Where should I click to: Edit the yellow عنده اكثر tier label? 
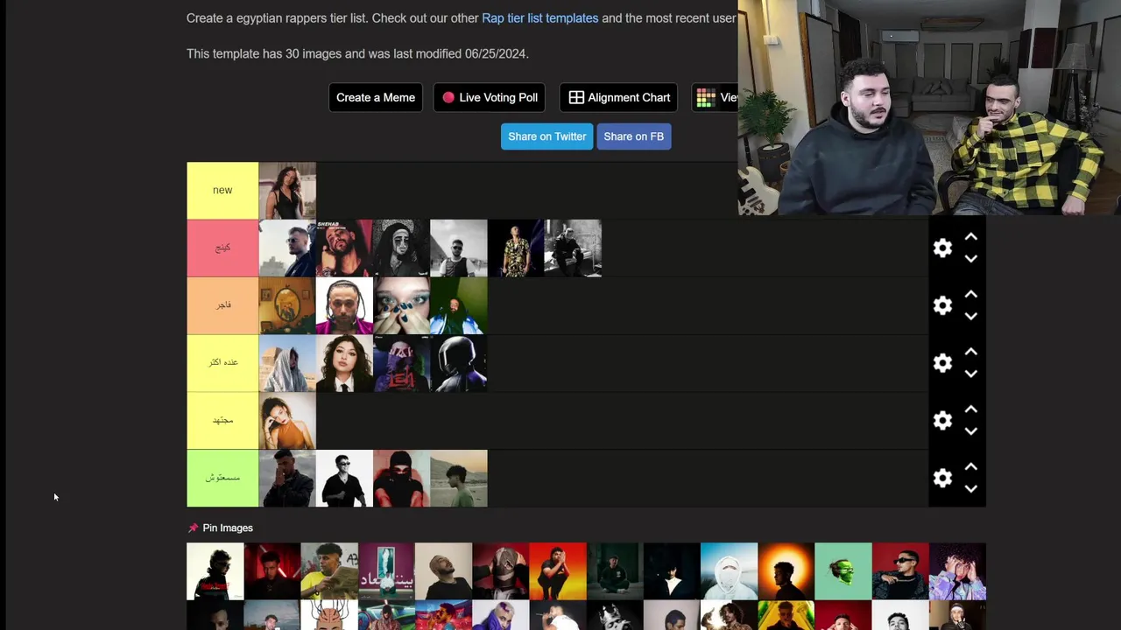222,363
